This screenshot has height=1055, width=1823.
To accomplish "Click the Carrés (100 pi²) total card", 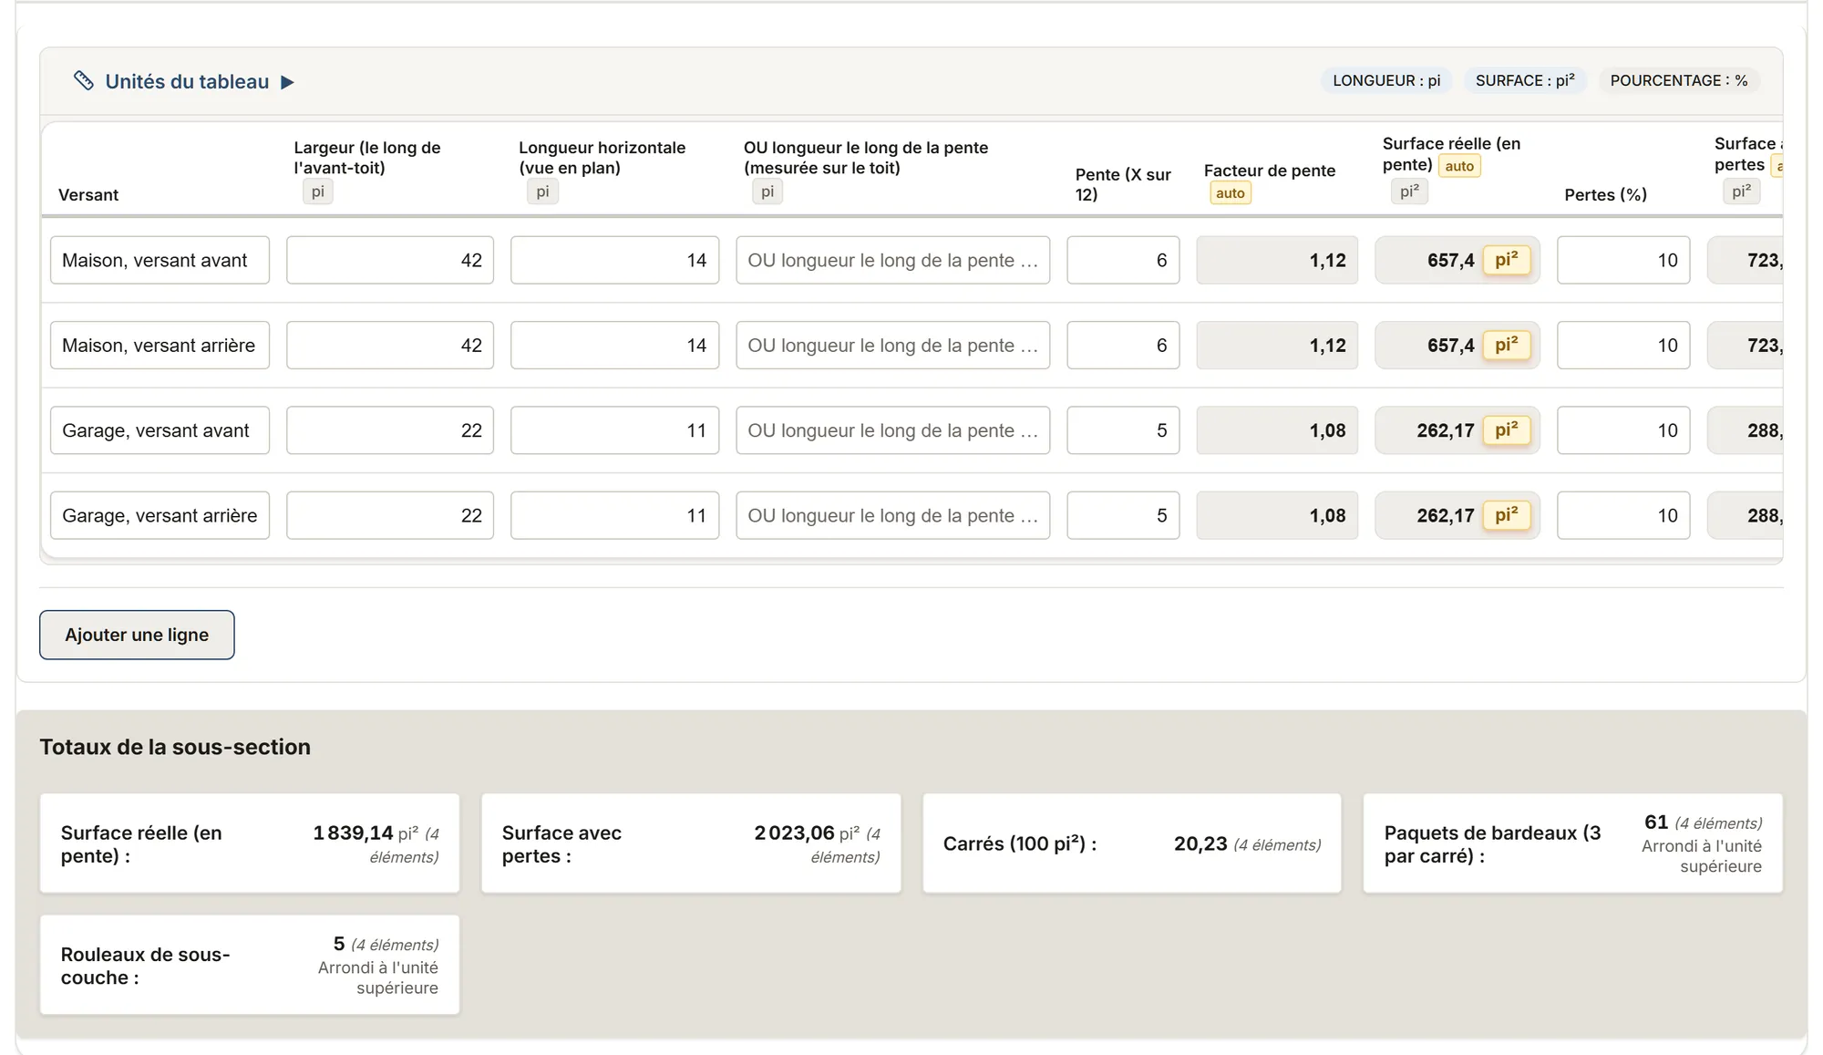I will pyautogui.click(x=1132, y=843).
